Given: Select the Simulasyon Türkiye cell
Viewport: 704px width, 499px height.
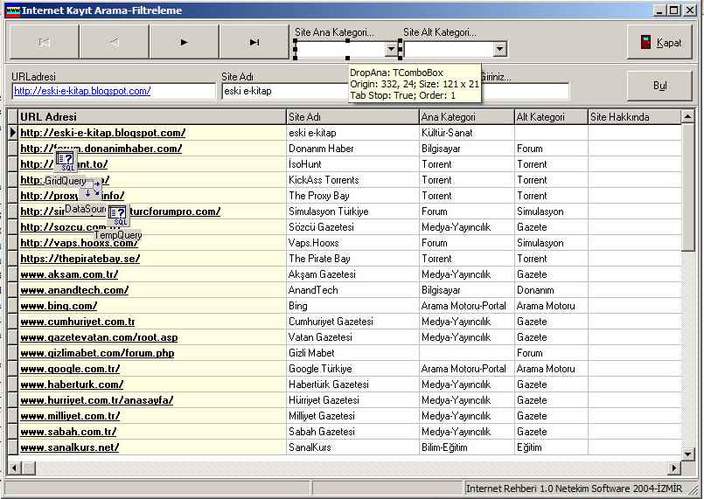Looking at the screenshot, I should (352, 211).
